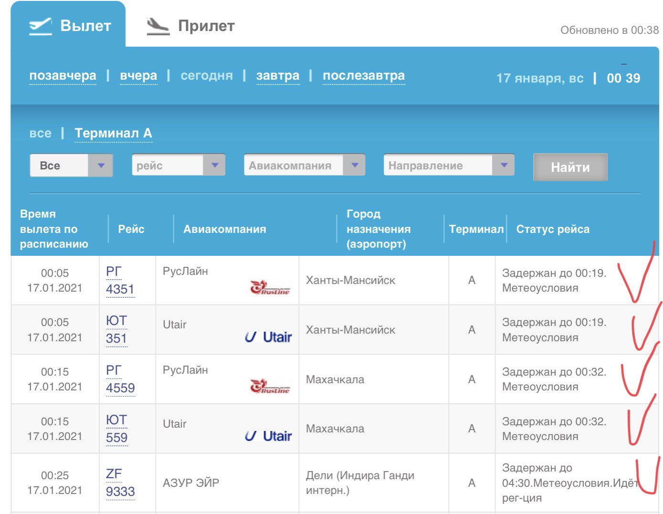The image size is (663, 514).
Task: Filter by Терминал А
Action: (114, 133)
